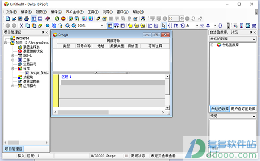Select Prog0 in the project tree
Screen dimensions: 260x161
coord(37,73)
